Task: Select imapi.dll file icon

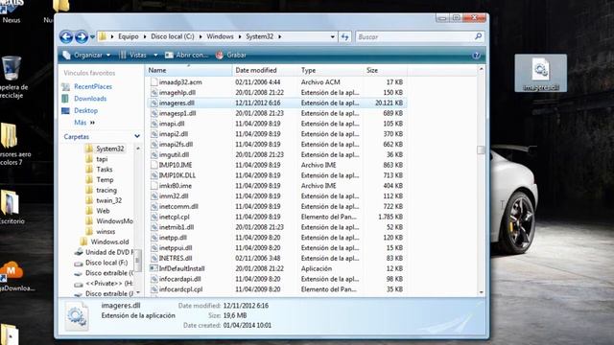Action: click(x=153, y=124)
